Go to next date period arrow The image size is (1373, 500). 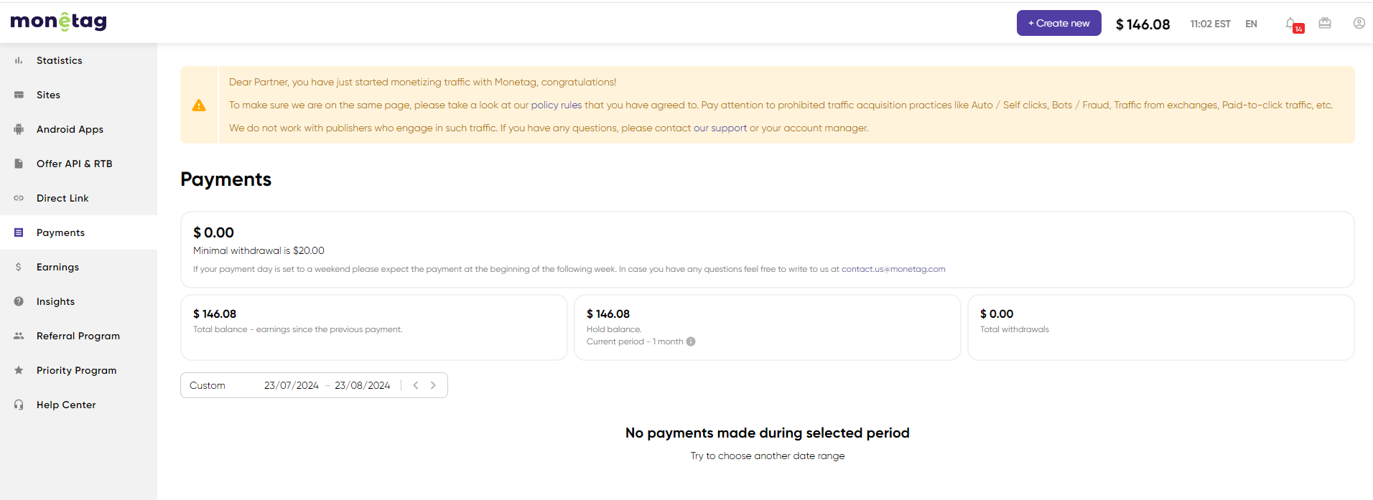point(433,385)
